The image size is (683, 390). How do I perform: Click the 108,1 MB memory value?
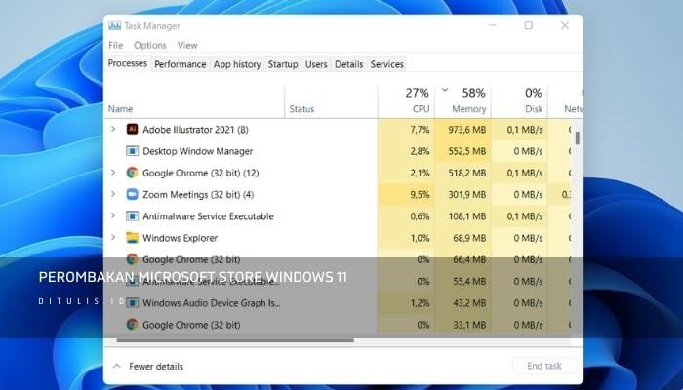click(x=467, y=216)
